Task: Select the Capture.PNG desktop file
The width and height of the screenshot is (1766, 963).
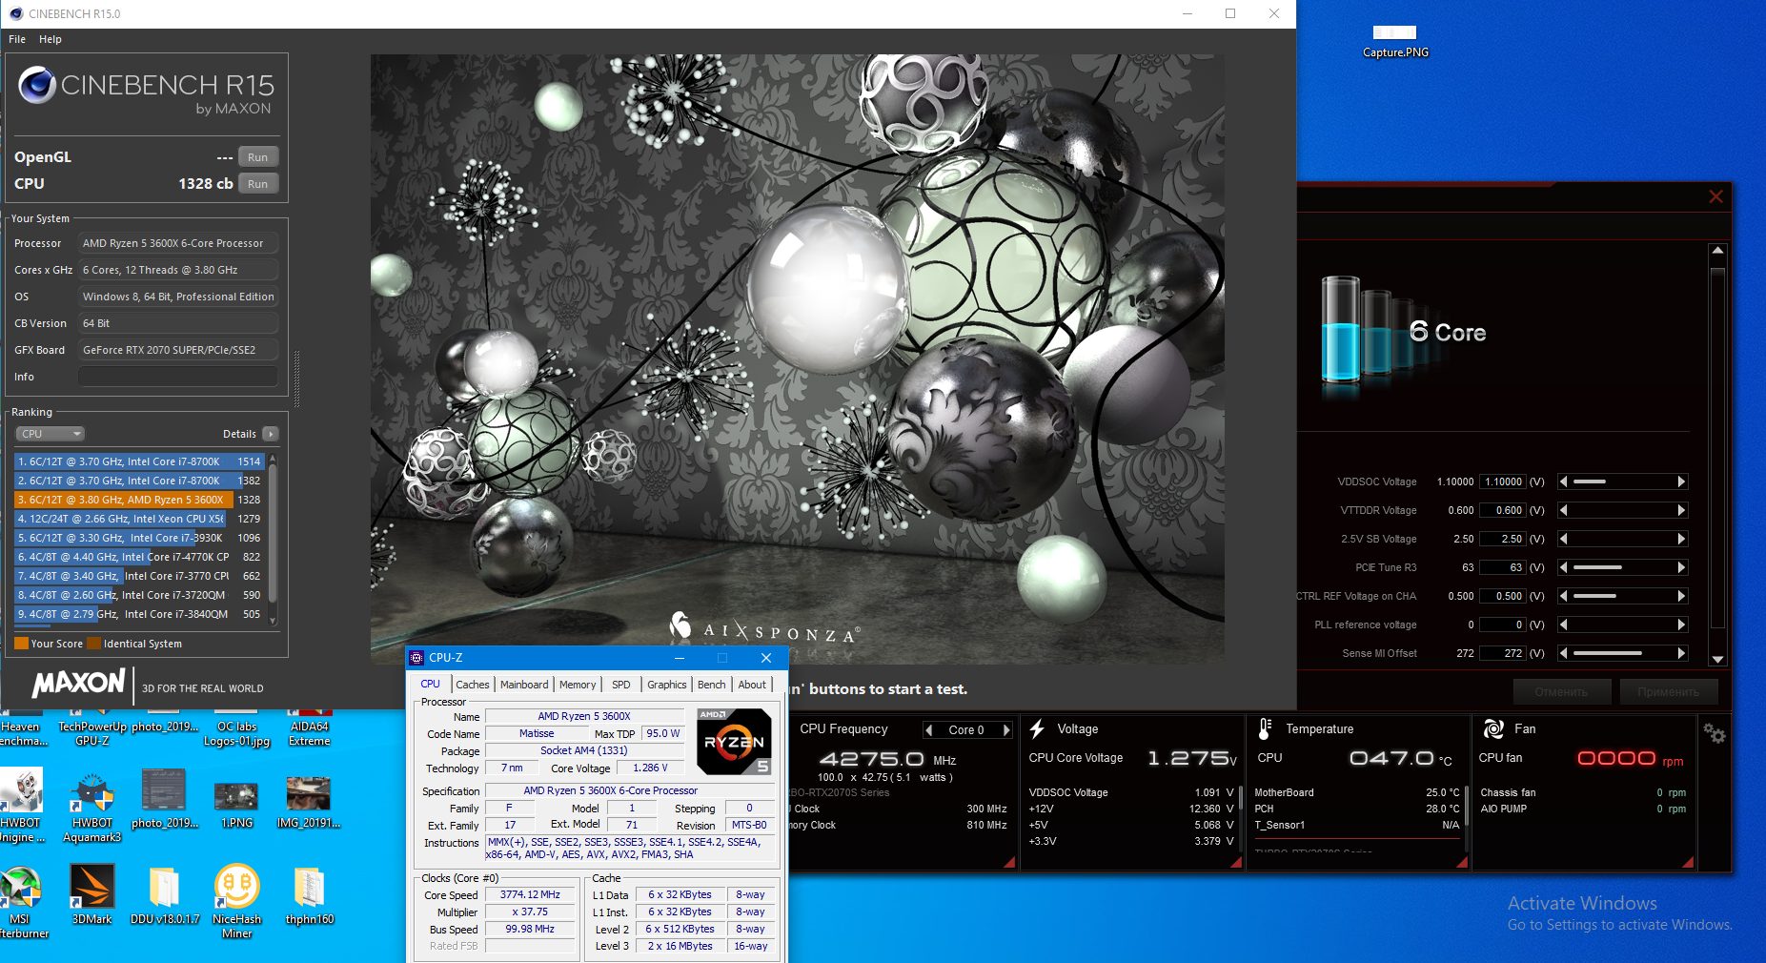Action: [x=1395, y=42]
